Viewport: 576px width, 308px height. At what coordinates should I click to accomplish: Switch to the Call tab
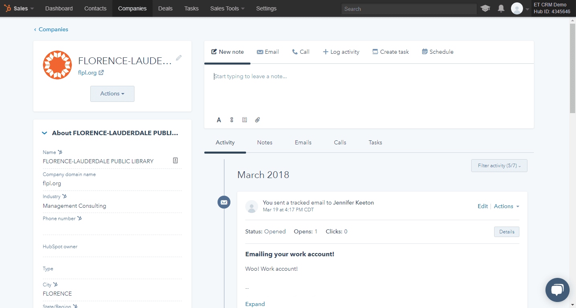301,52
